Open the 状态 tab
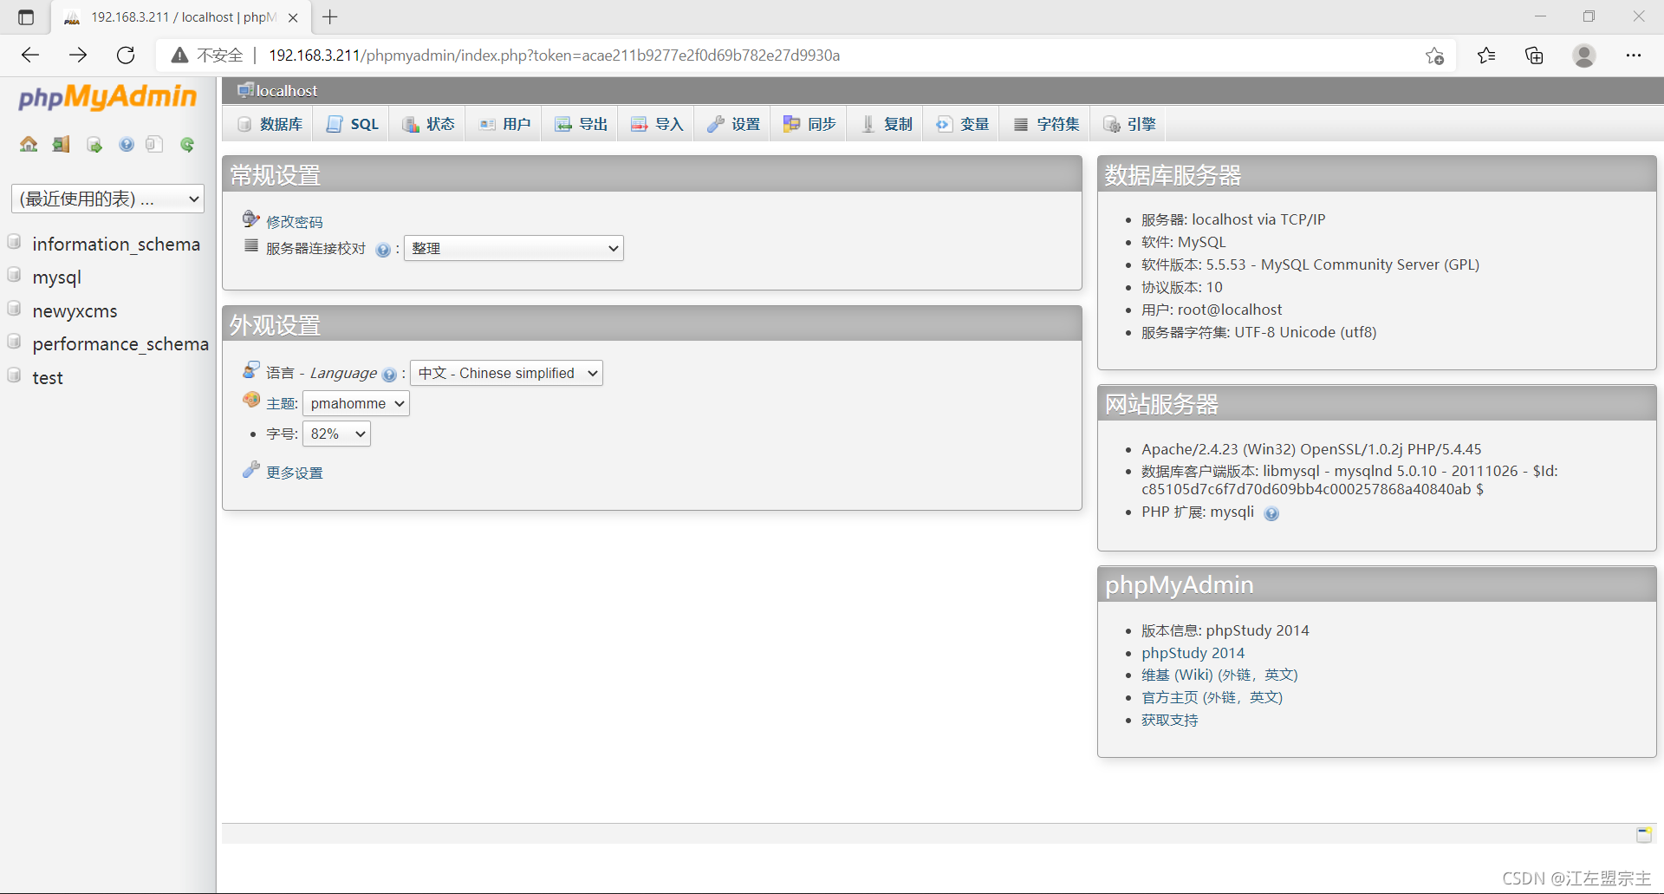 point(428,124)
